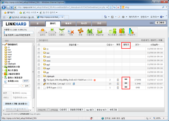
Task: Click the 다운로드 download icon
Action: point(52,32)
